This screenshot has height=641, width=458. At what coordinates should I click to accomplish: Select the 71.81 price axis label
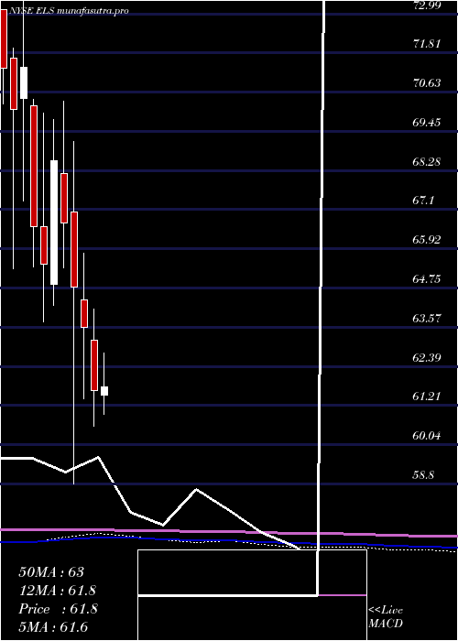(x=428, y=44)
